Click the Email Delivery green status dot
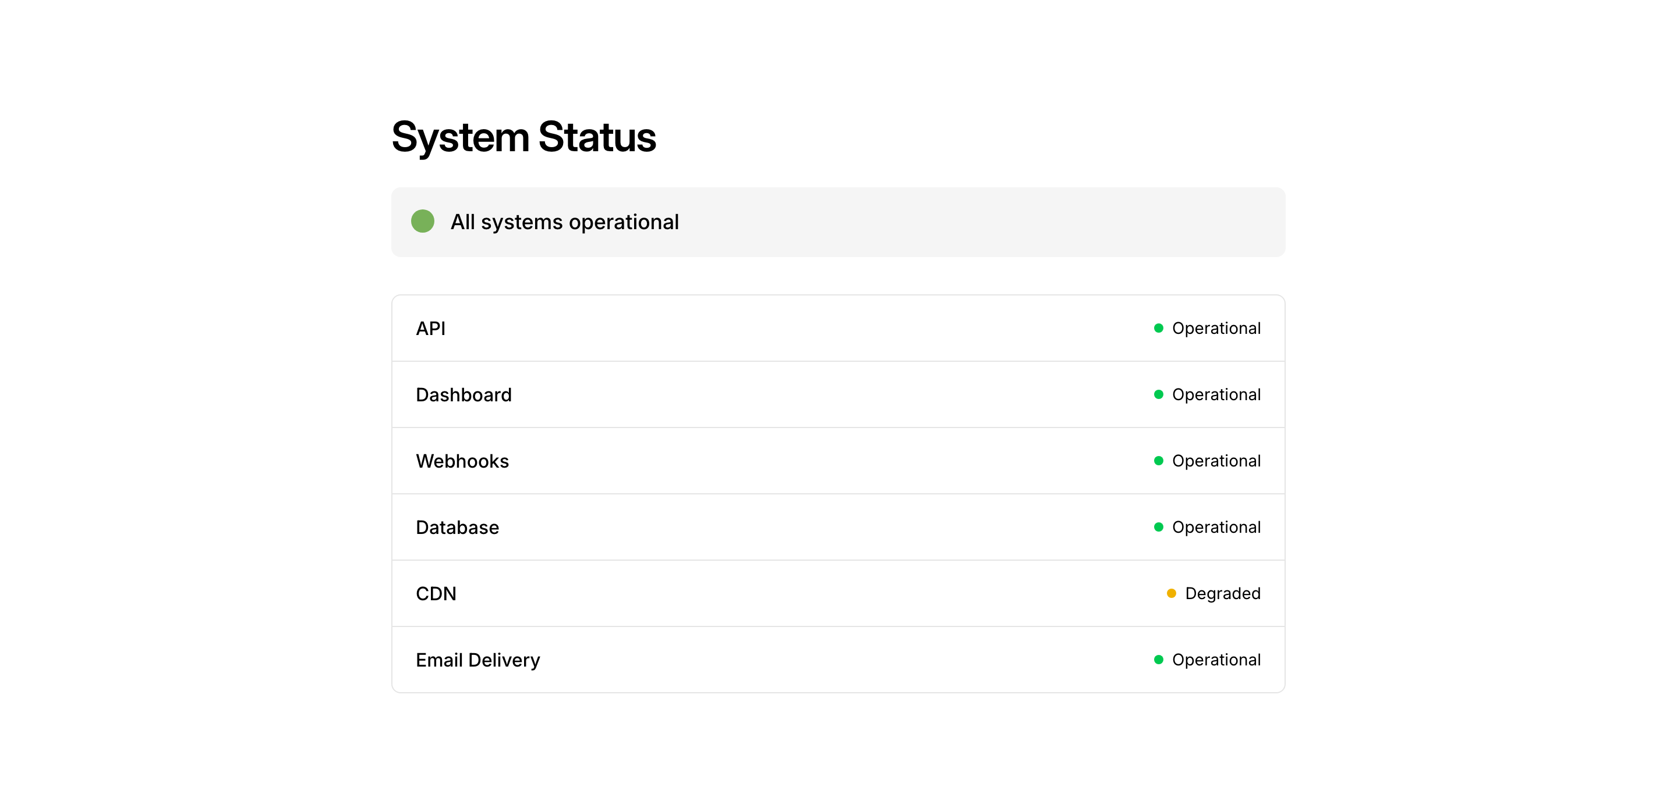 tap(1158, 660)
